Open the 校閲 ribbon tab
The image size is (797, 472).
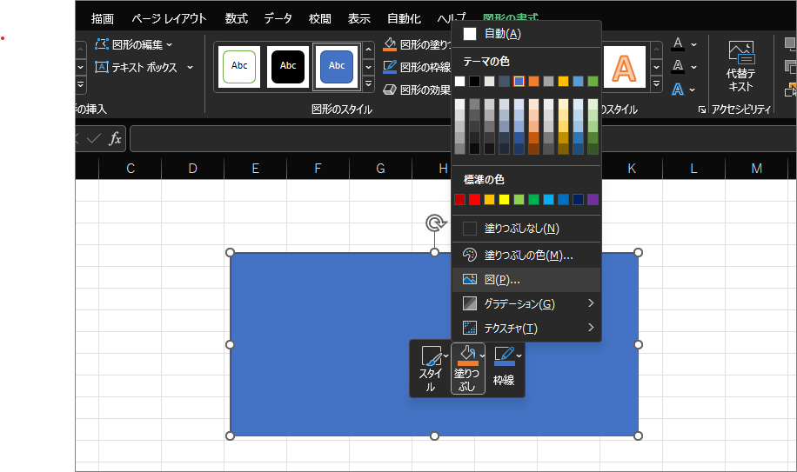coord(319,19)
